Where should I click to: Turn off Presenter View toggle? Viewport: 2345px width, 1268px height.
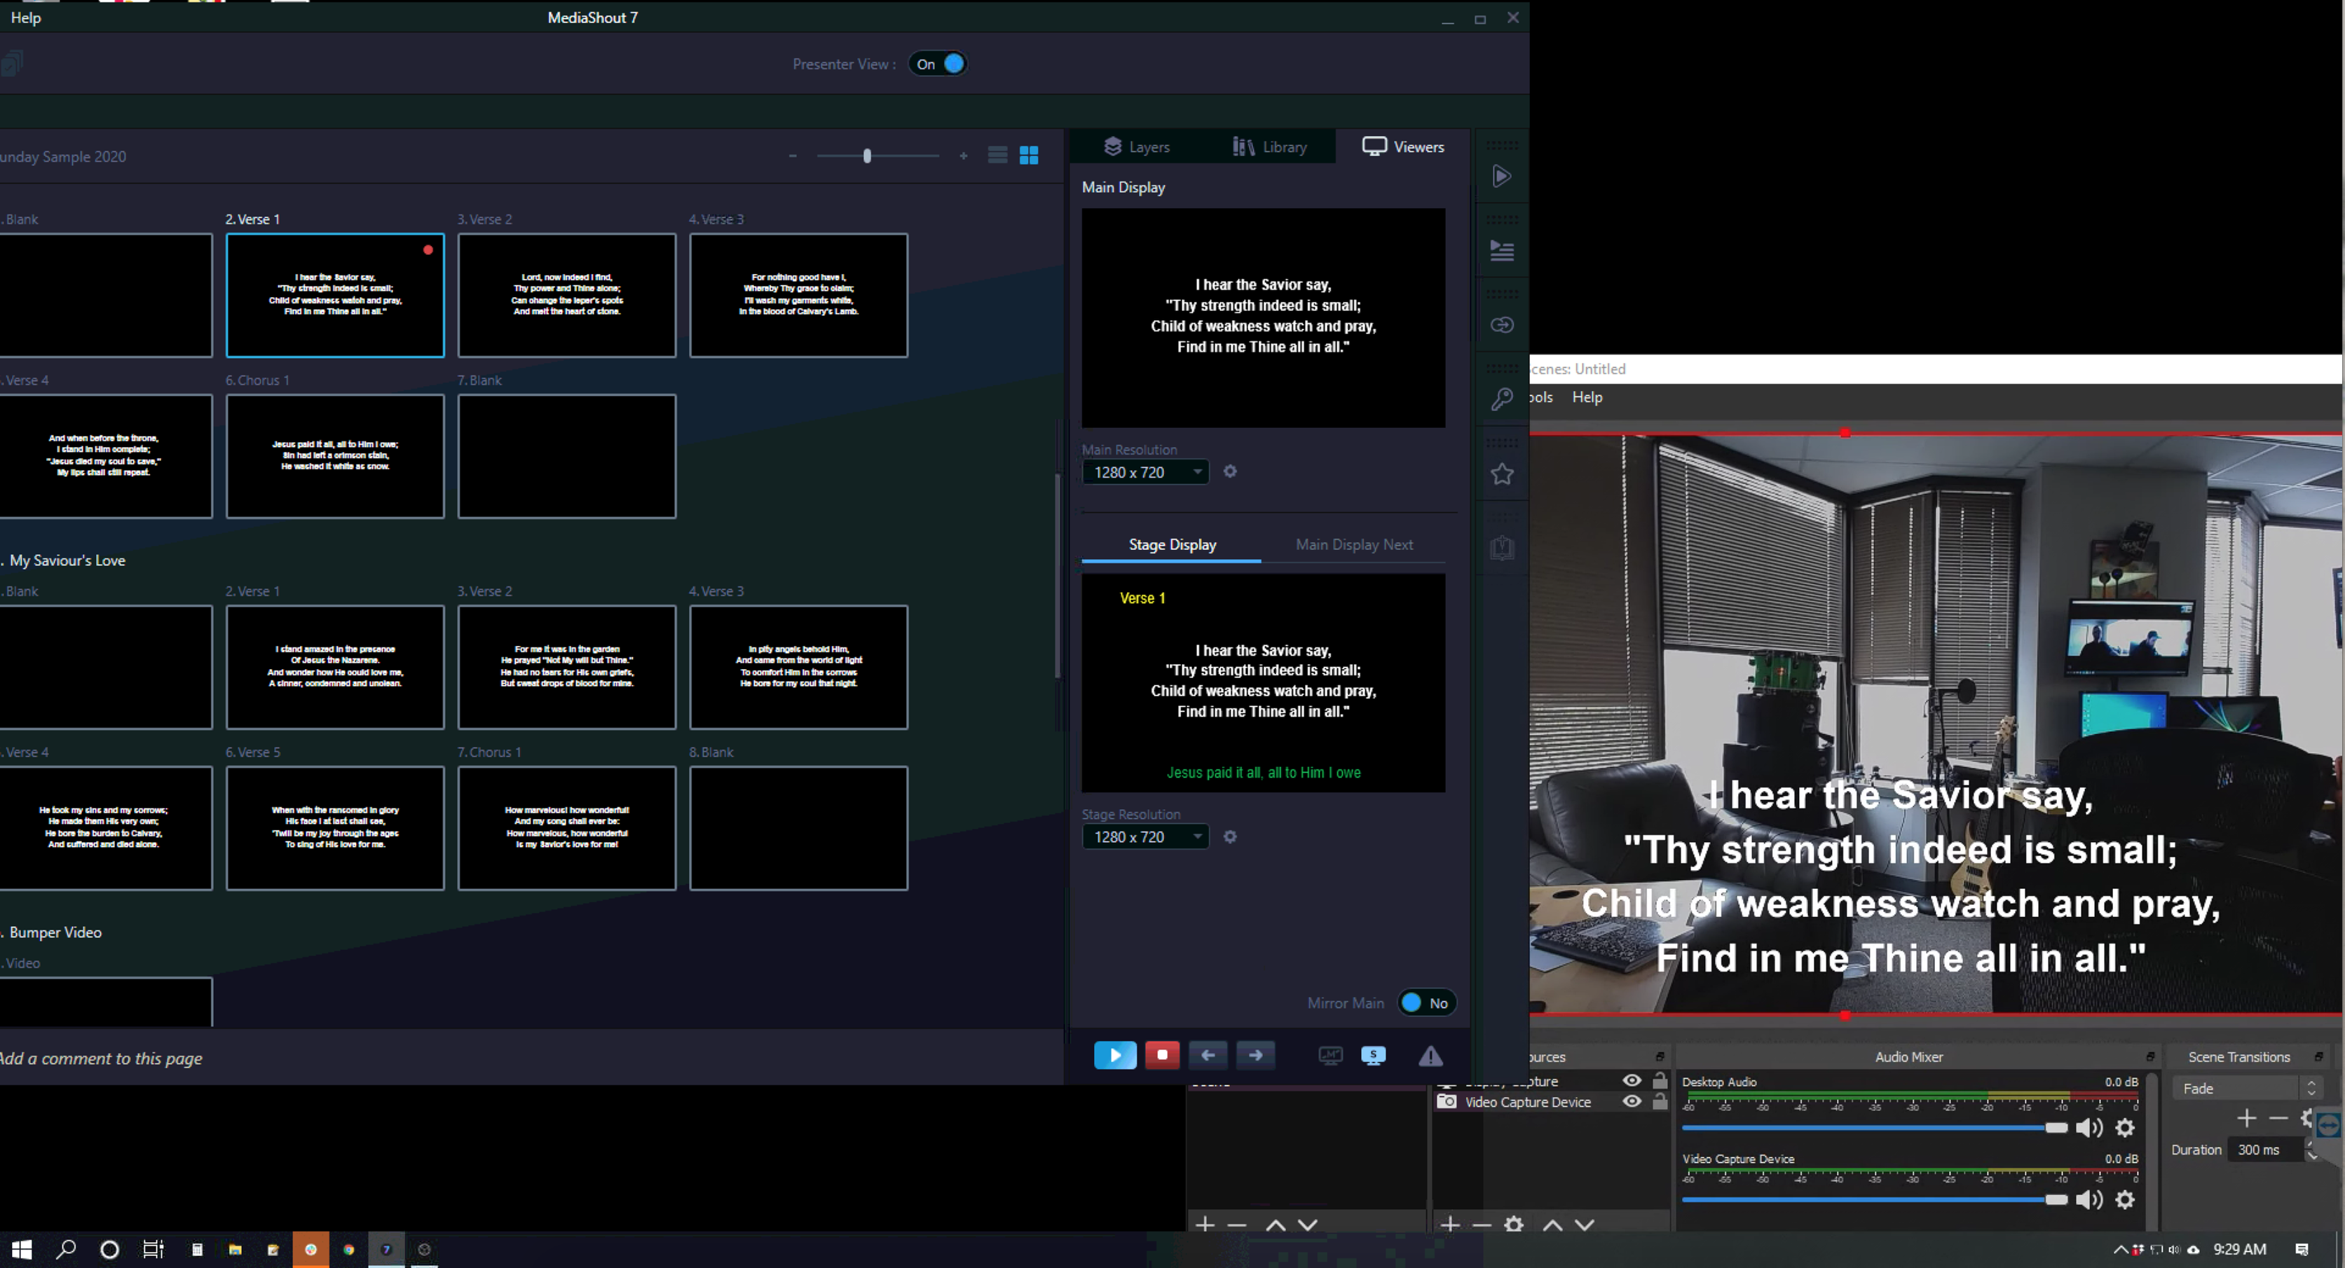tap(938, 64)
